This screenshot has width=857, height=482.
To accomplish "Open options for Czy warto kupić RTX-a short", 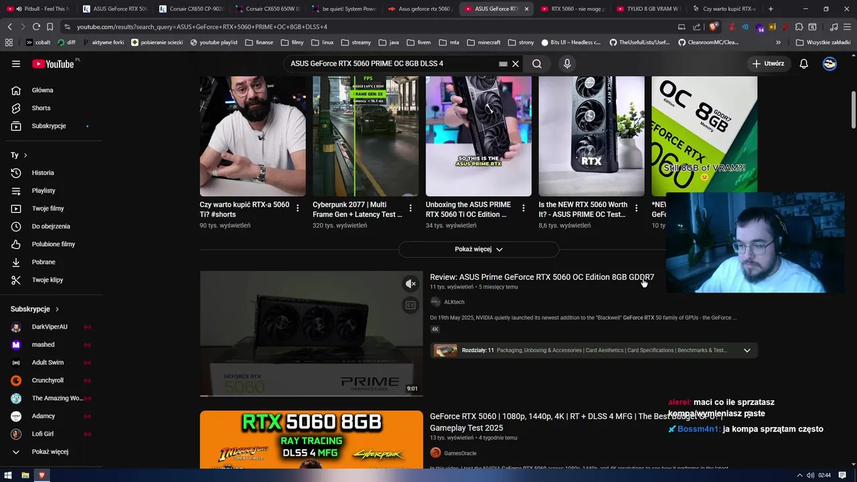I will tap(298, 208).
